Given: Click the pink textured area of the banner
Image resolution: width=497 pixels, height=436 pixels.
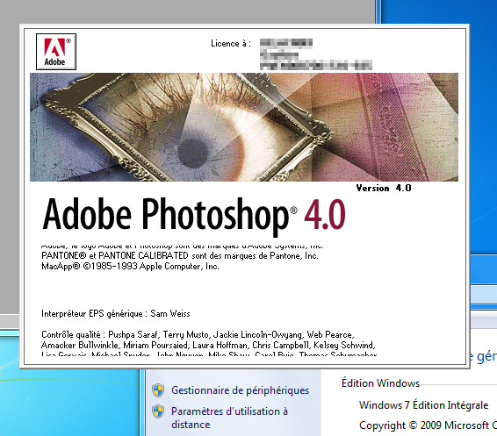Looking at the screenshot, I should 390,126.
